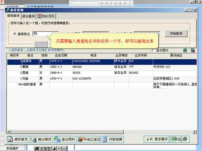Click the 五笔型 input method indicator
The height and width of the screenshot is (151, 202).
click(x=45, y=149)
